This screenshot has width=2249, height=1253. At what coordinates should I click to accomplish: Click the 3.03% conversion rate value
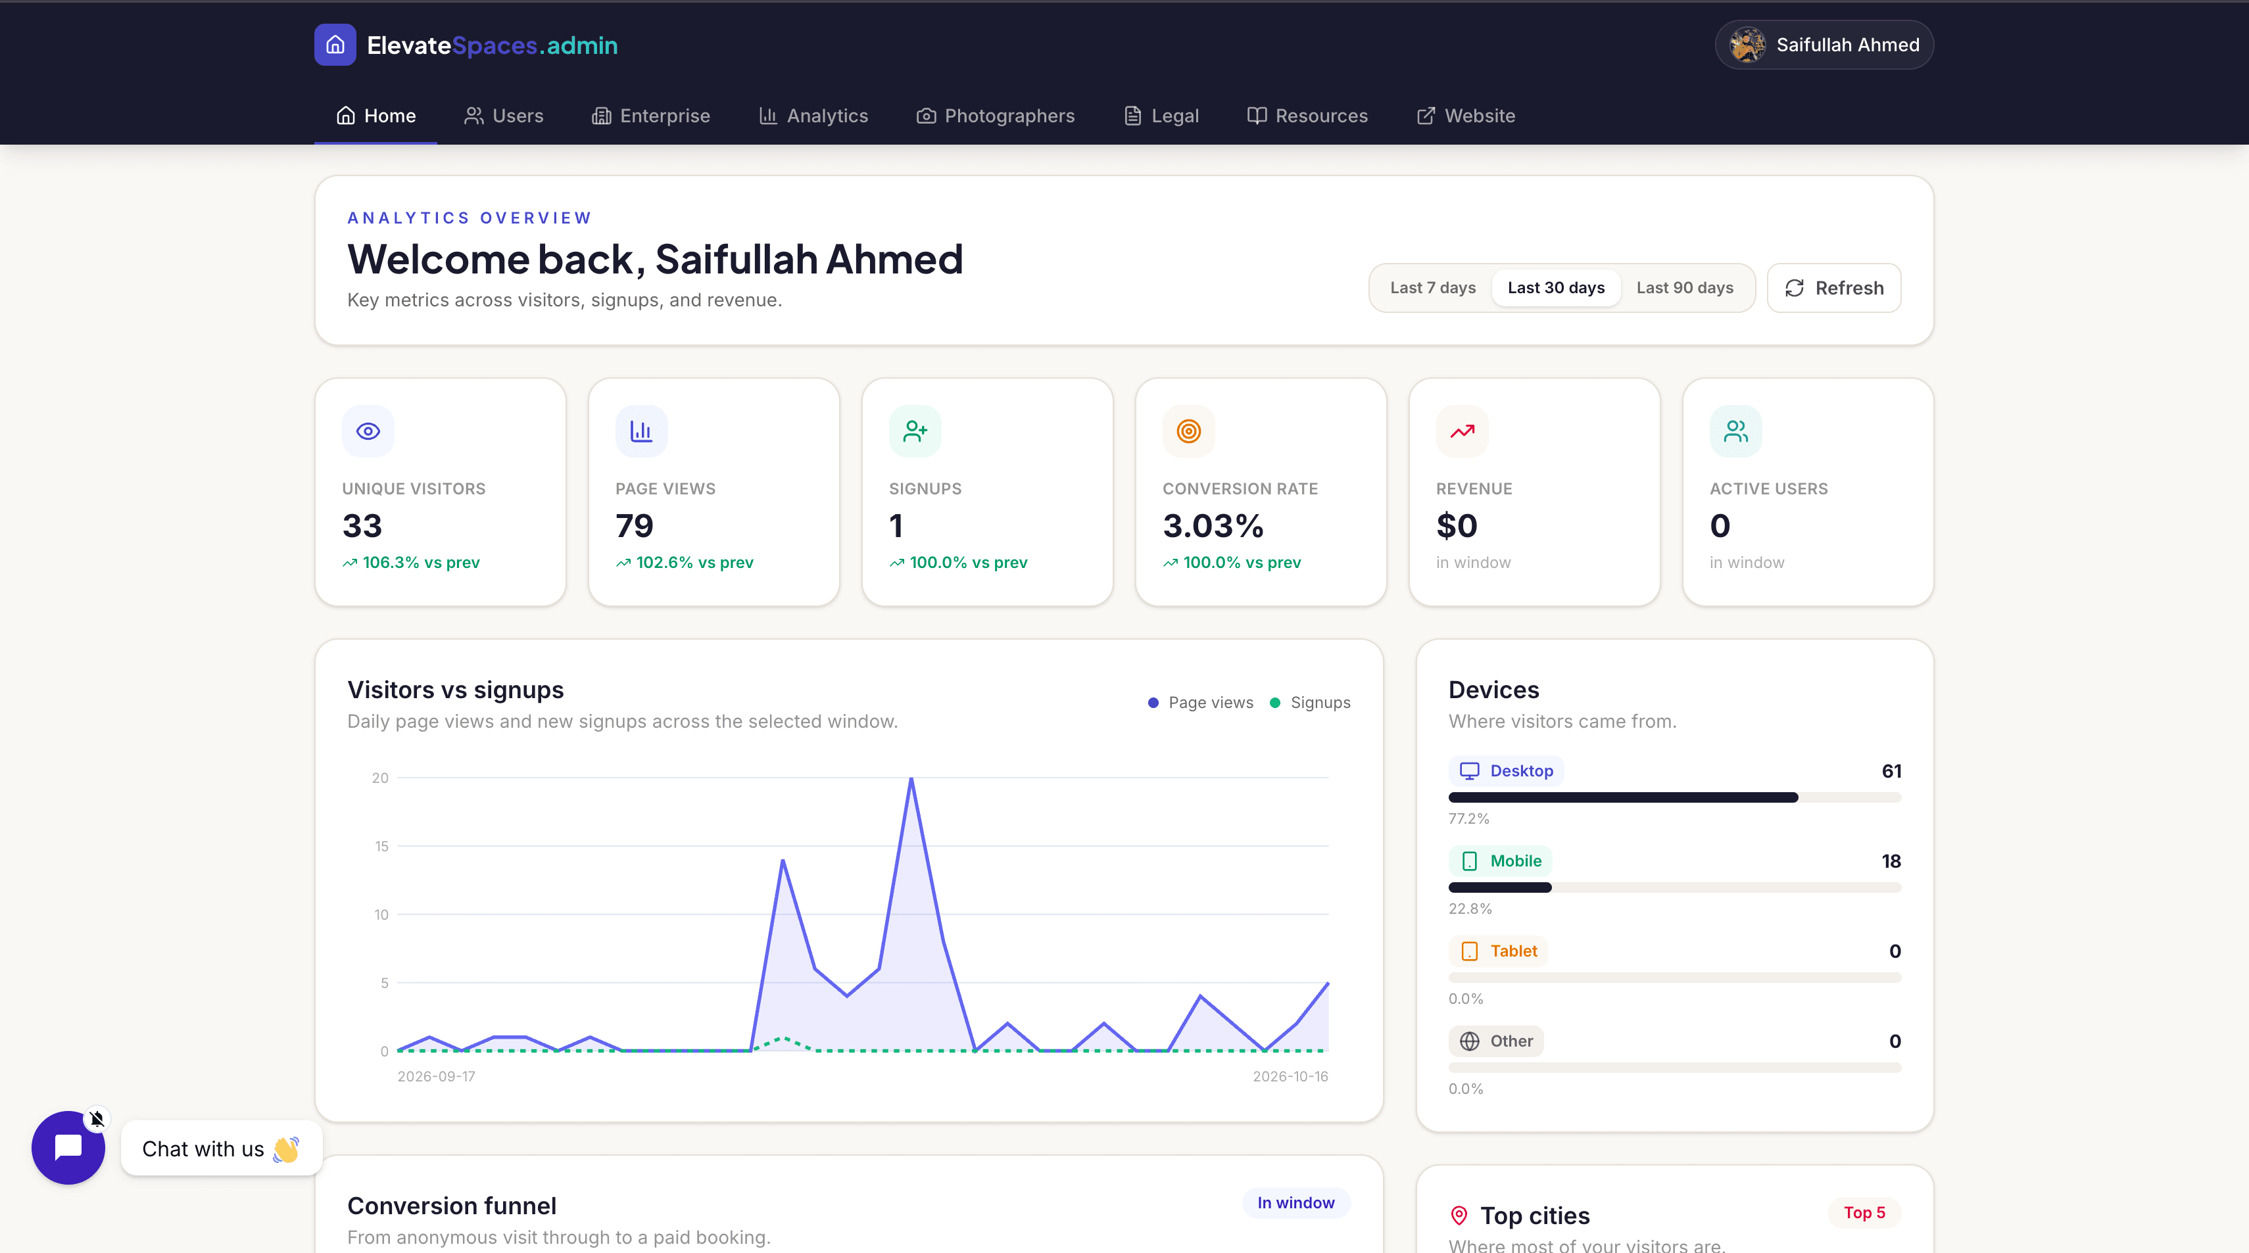[x=1213, y=525]
